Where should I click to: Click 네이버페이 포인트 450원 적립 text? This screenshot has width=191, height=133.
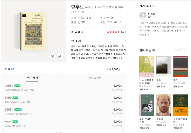click(19, 114)
